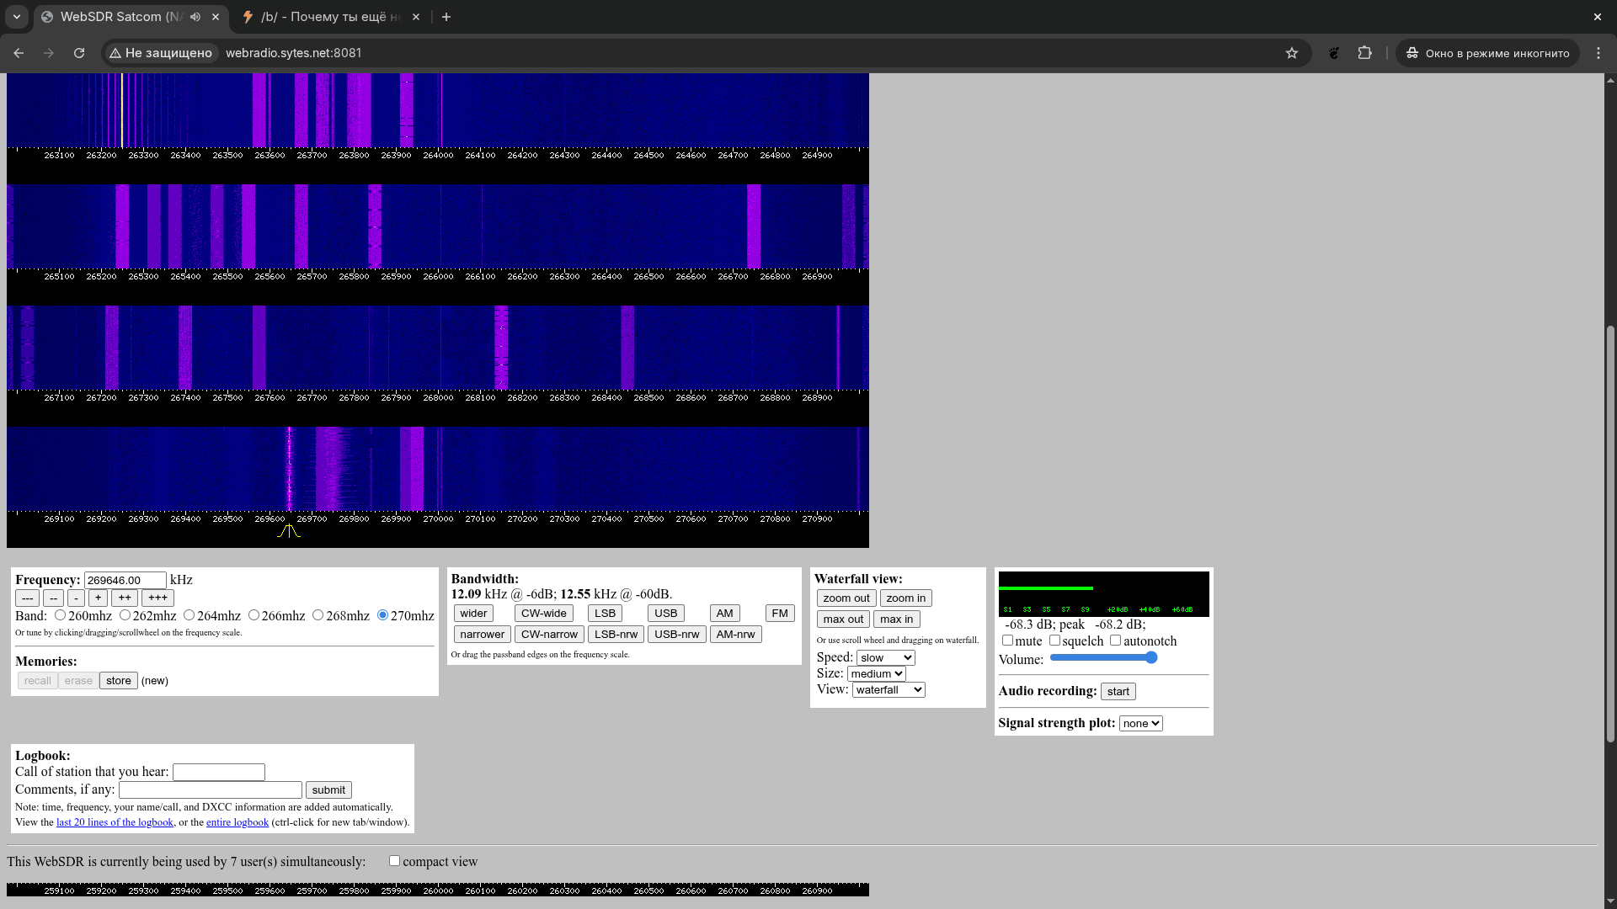The image size is (1617, 909).
Task: Click the Frequency input field
Action: 125,581
